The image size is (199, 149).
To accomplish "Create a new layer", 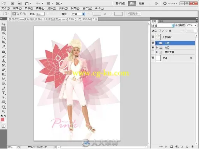I will 187,147.
